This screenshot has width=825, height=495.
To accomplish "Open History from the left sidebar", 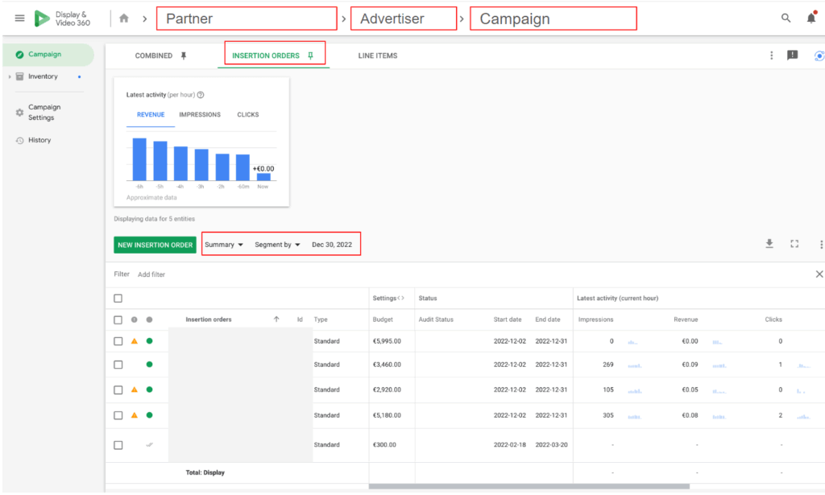I will click(x=39, y=140).
